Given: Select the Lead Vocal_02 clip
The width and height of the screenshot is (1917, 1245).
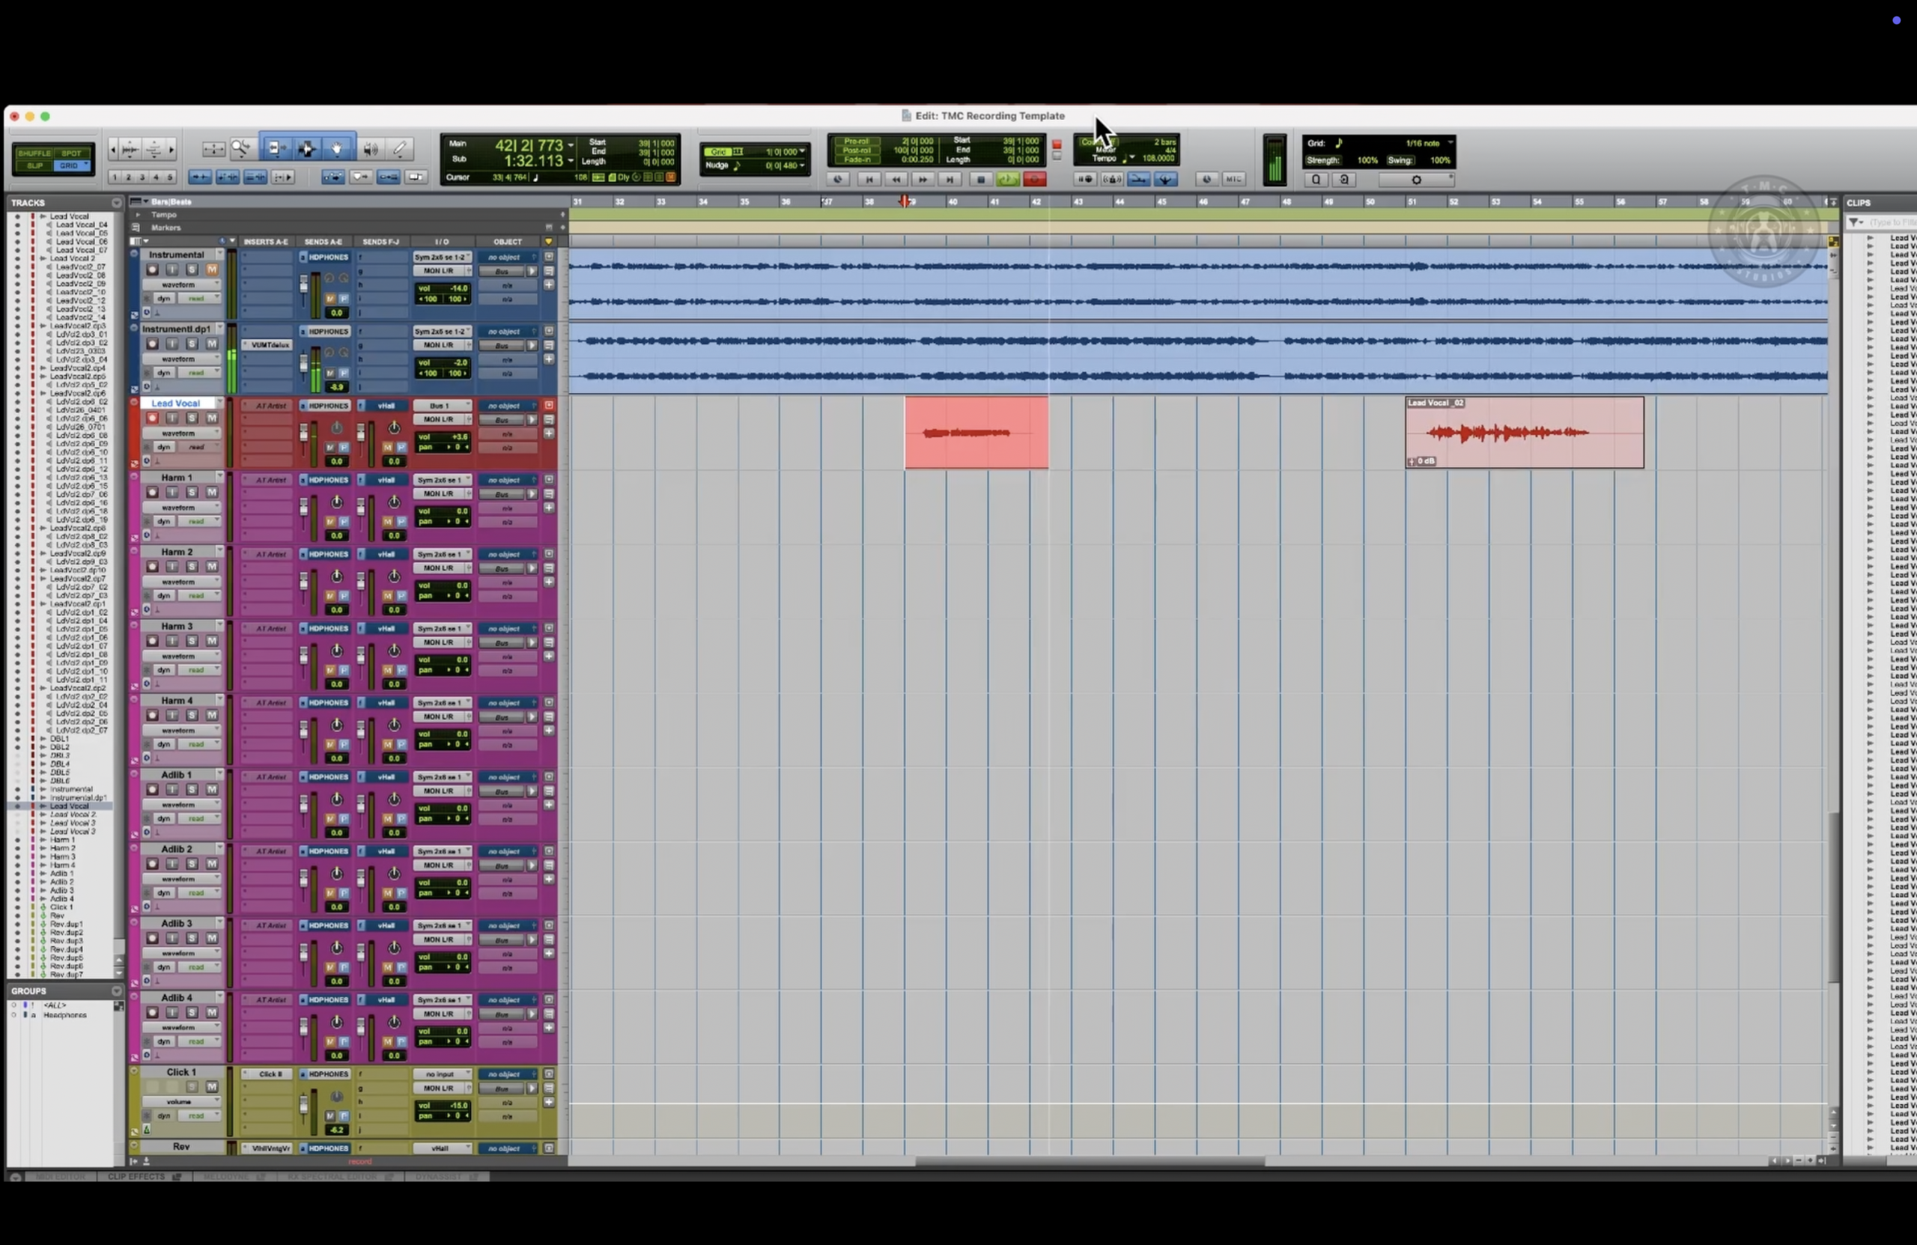Looking at the screenshot, I should coord(1524,433).
